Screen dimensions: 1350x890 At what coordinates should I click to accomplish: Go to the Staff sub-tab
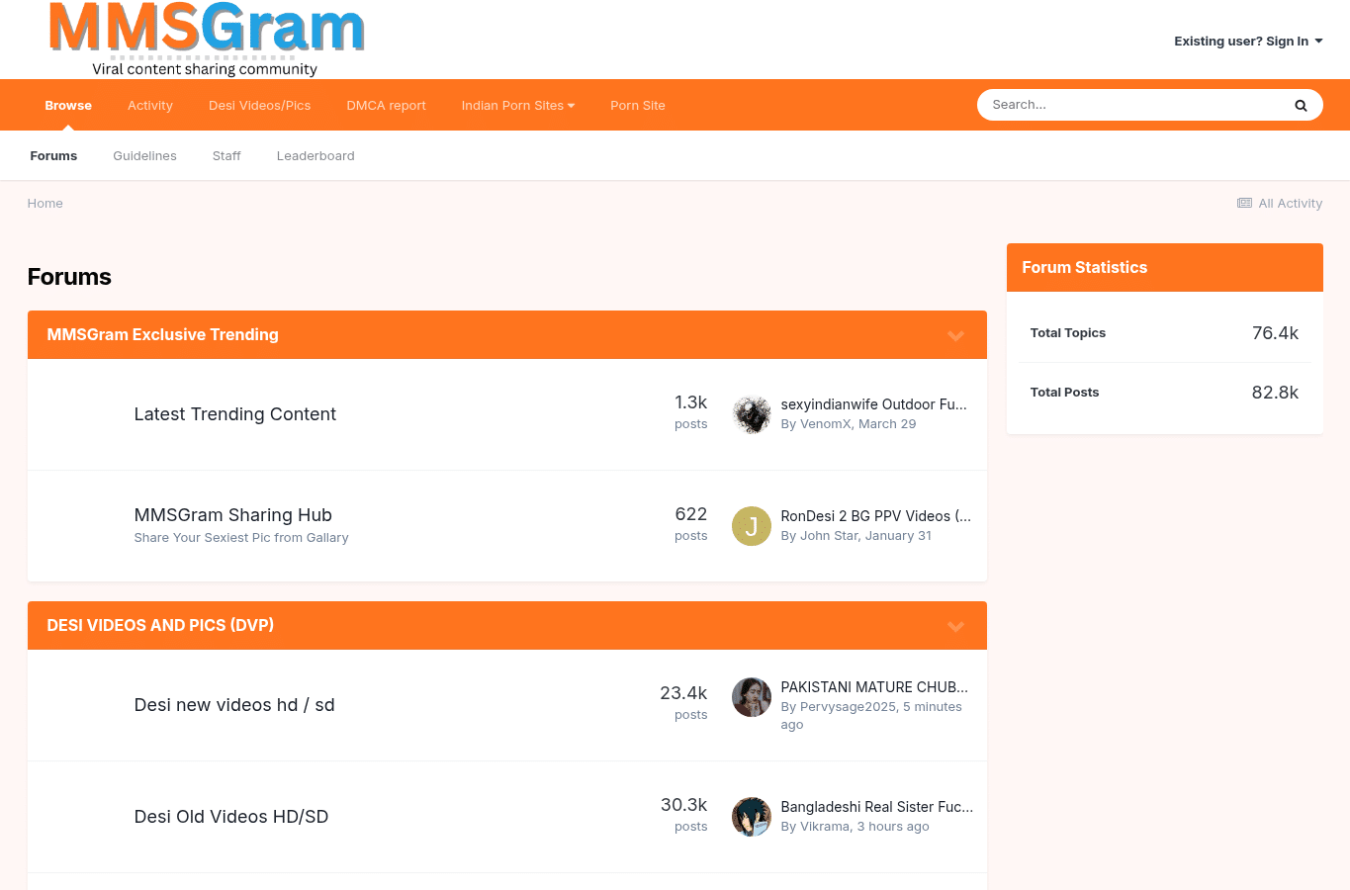[226, 156]
